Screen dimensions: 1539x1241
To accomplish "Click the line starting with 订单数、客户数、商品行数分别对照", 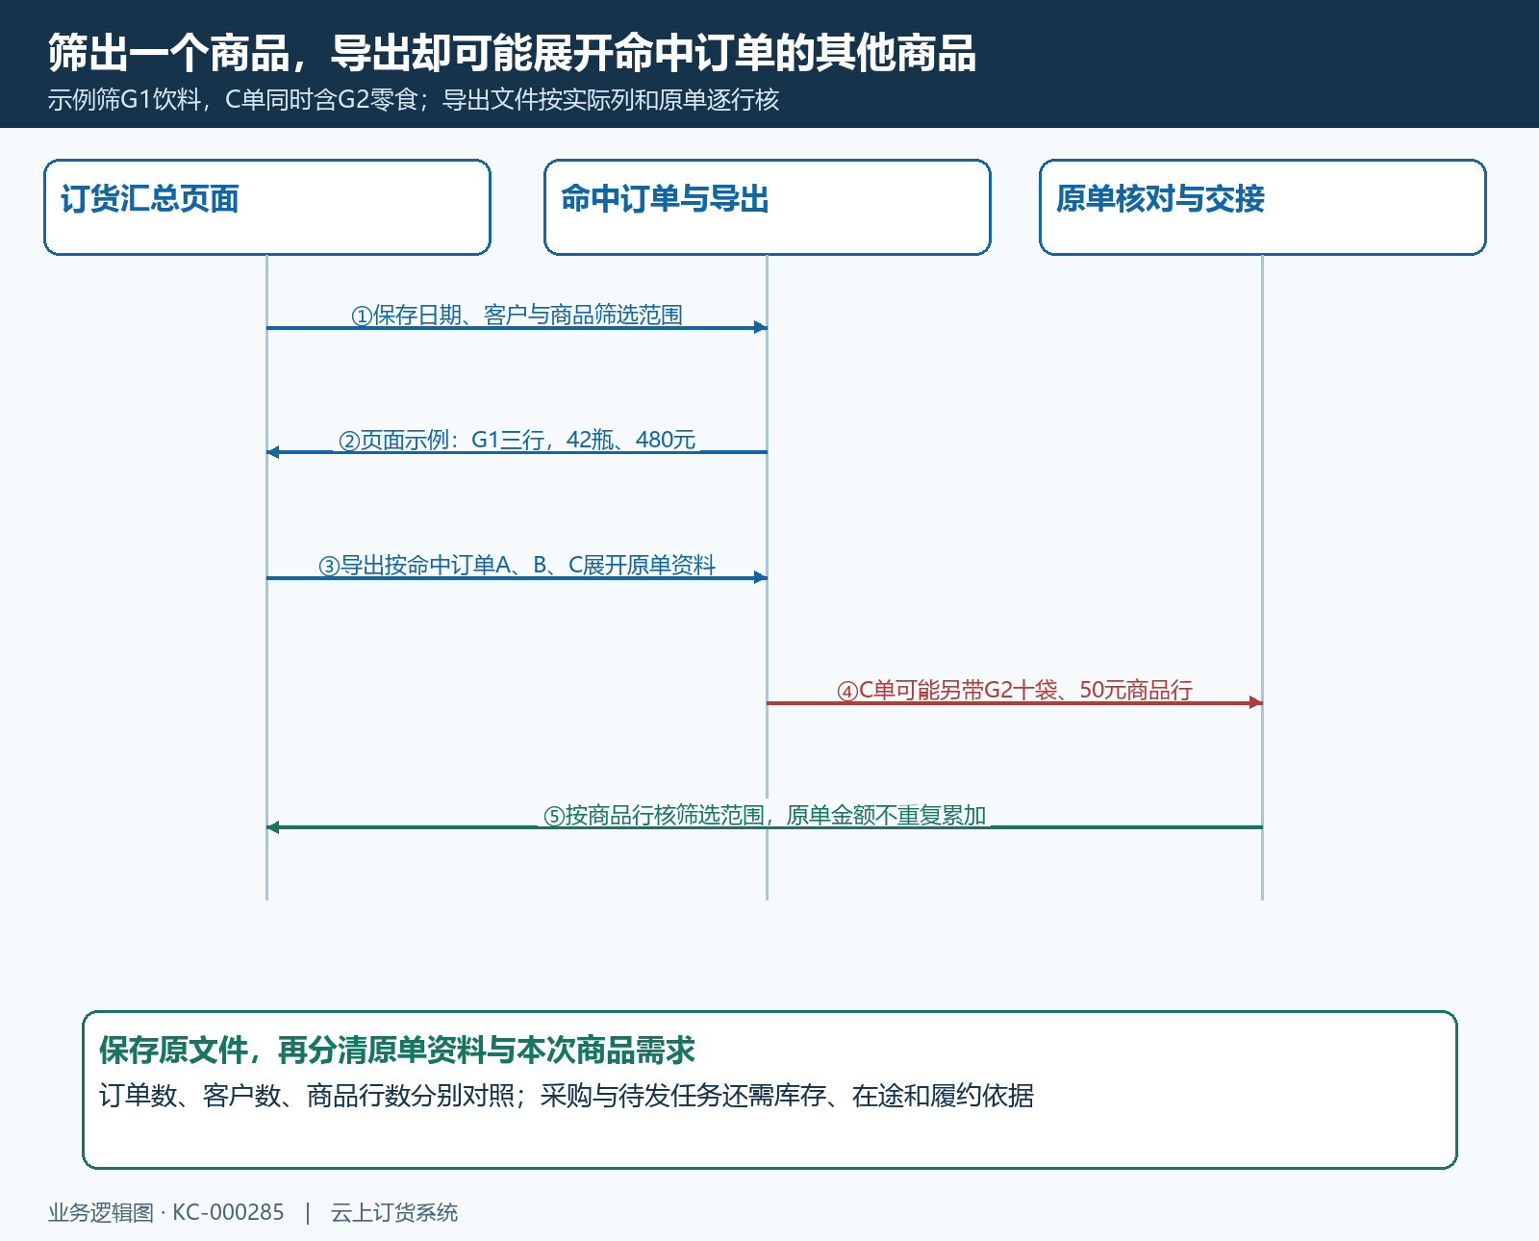I will (x=567, y=1096).
